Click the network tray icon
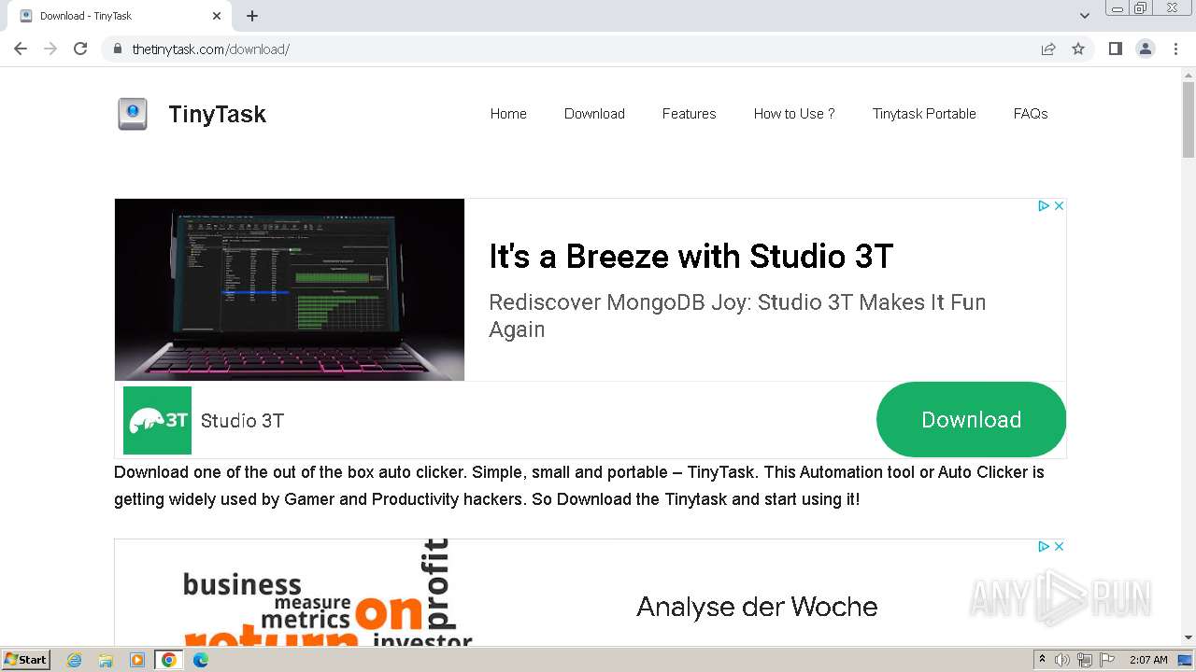1196x672 pixels. tap(1085, 660)
